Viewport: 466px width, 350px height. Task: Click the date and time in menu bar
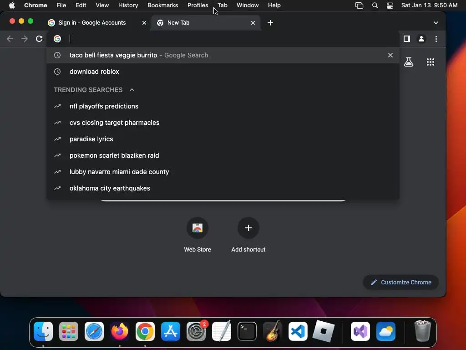coord(429,5)
